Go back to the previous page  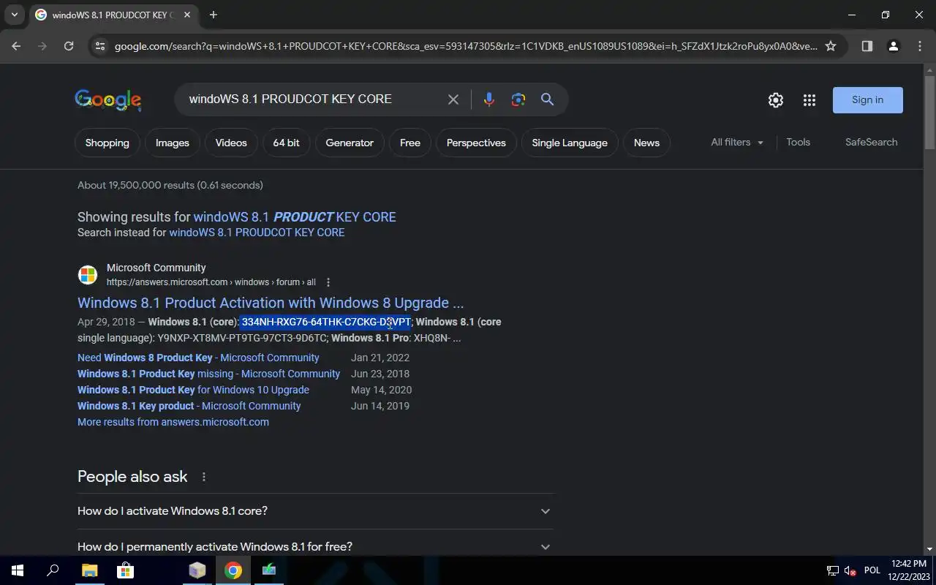(16, 46)
